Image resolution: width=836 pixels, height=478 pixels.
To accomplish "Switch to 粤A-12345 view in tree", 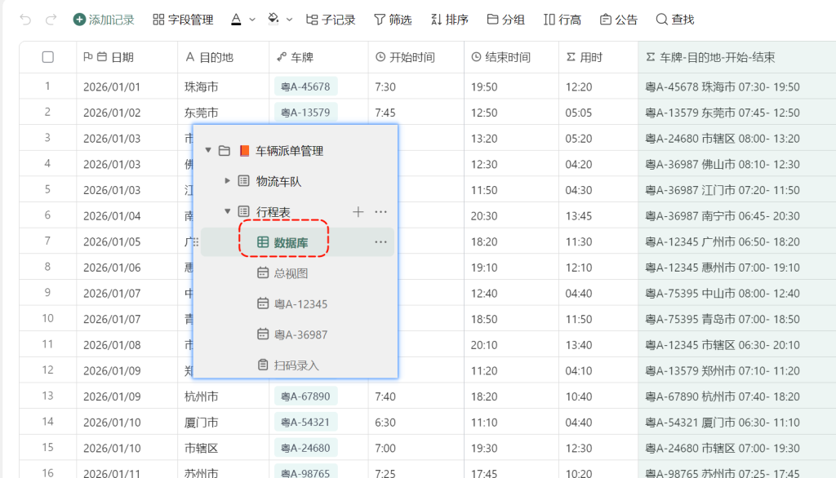I will [x=300, y=304].
